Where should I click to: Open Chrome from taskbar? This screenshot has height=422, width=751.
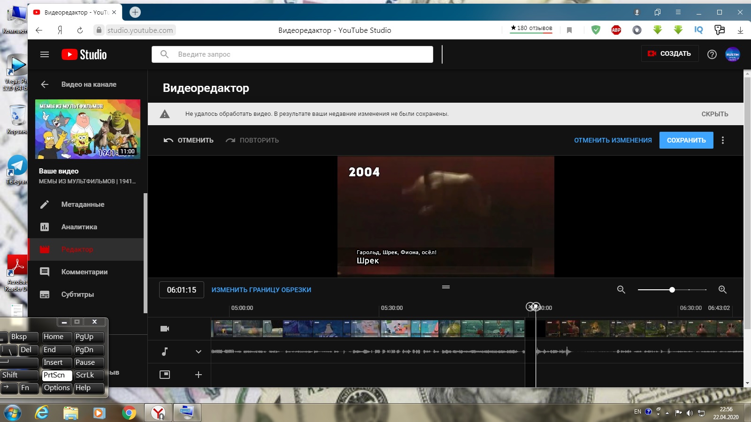point(129,413)
